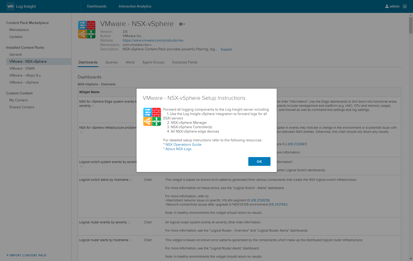Screen dimensions: 413x261
Task: Switch to the Queries tab
Action: (x=111, y=62)
